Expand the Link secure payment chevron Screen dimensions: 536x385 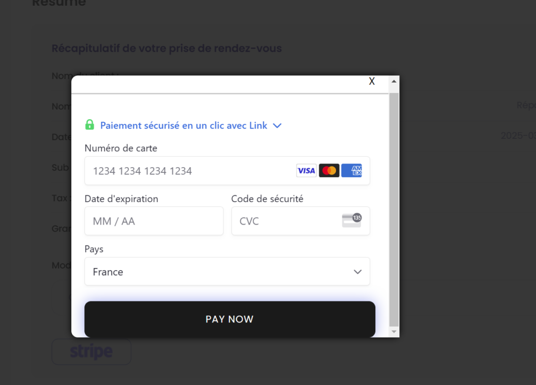[x=277, y=126]
